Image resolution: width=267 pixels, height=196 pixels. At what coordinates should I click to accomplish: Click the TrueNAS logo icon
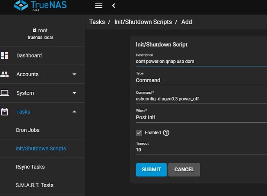tap(21, 5)
